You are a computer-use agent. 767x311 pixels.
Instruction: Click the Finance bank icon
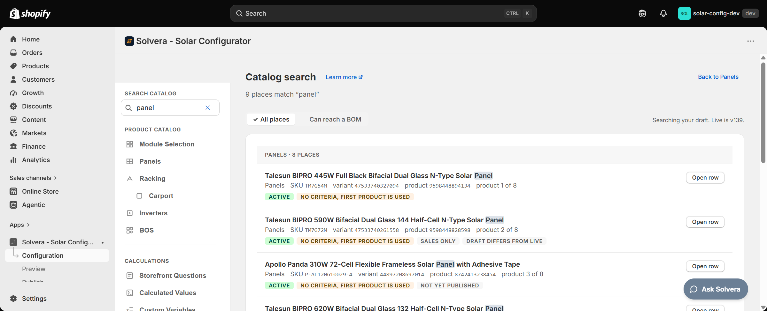[x=13, y=146]
